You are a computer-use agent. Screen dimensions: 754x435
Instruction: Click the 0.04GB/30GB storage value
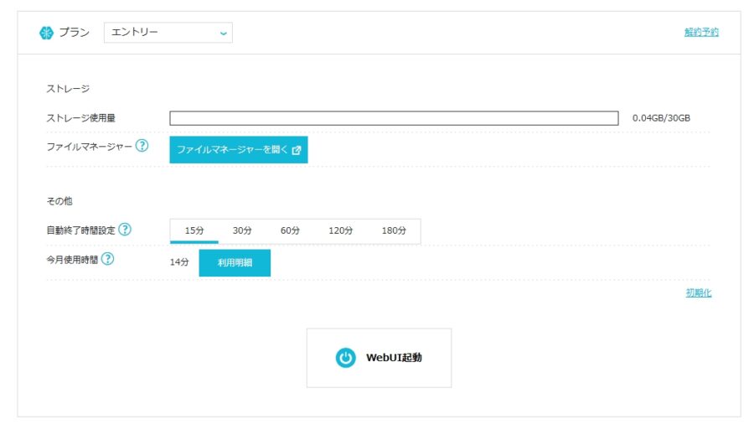661,118
